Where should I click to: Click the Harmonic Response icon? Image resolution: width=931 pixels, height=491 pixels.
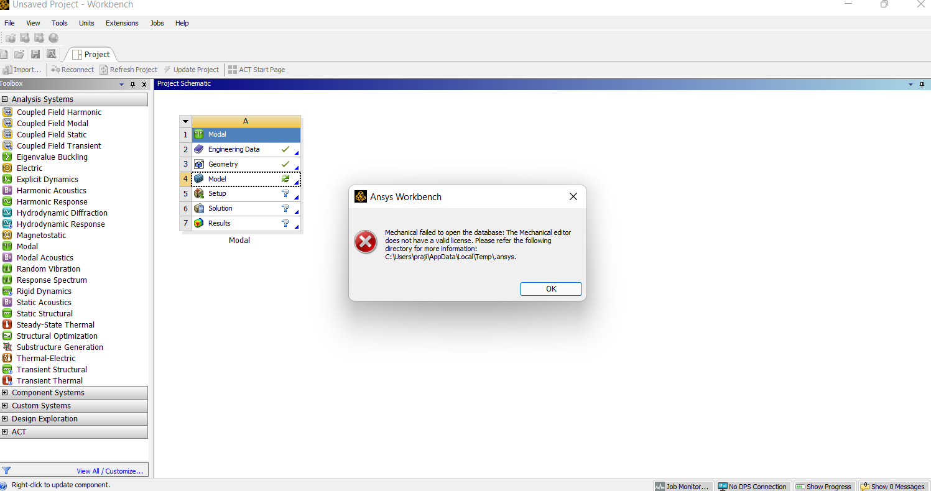[7, 201]
